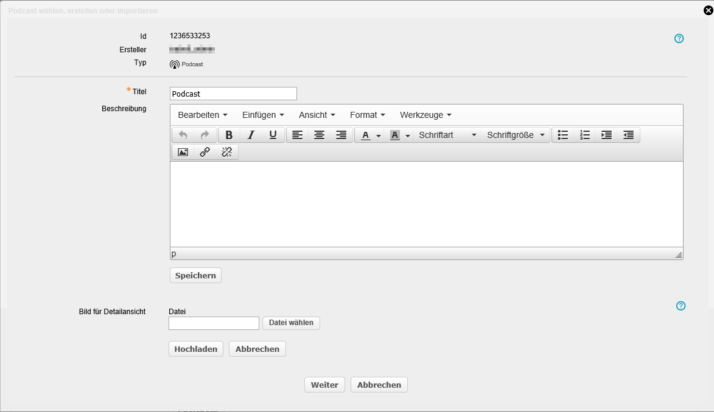Apply italic formatting
714x412 pixels.
point(251,135)
